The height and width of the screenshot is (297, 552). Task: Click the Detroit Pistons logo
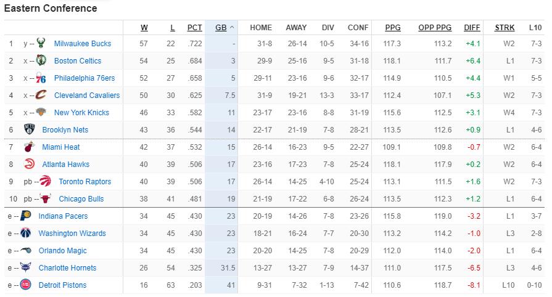(x=26, y=285)
